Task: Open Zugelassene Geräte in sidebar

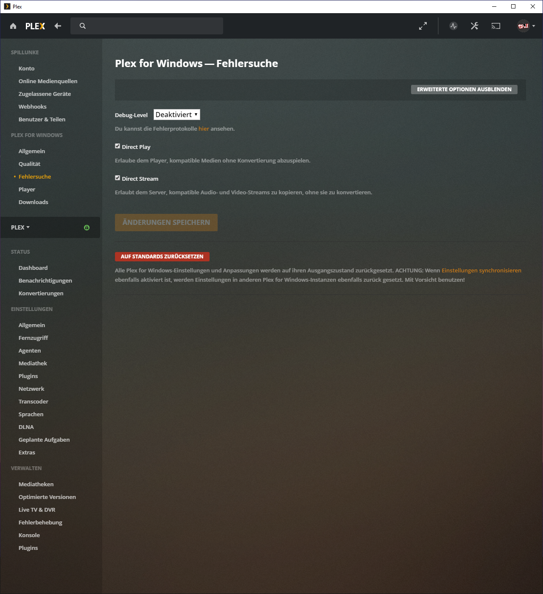Action: point(45,94)
